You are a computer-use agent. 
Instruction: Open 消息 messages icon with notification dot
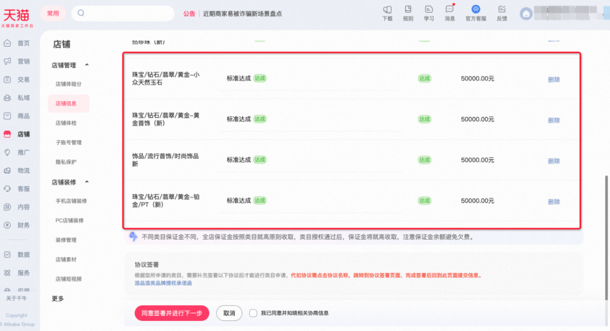(450, 10)
